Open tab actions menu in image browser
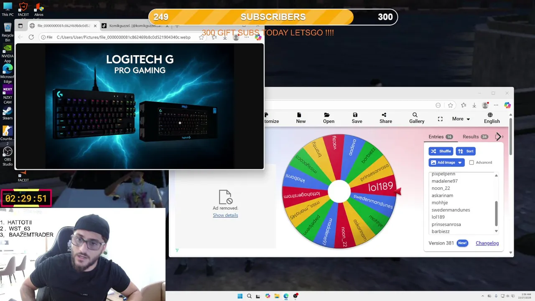 click(x=20, y=26)
